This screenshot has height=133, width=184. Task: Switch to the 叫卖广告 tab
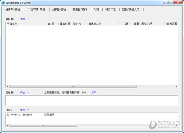(x=110, y=10)
